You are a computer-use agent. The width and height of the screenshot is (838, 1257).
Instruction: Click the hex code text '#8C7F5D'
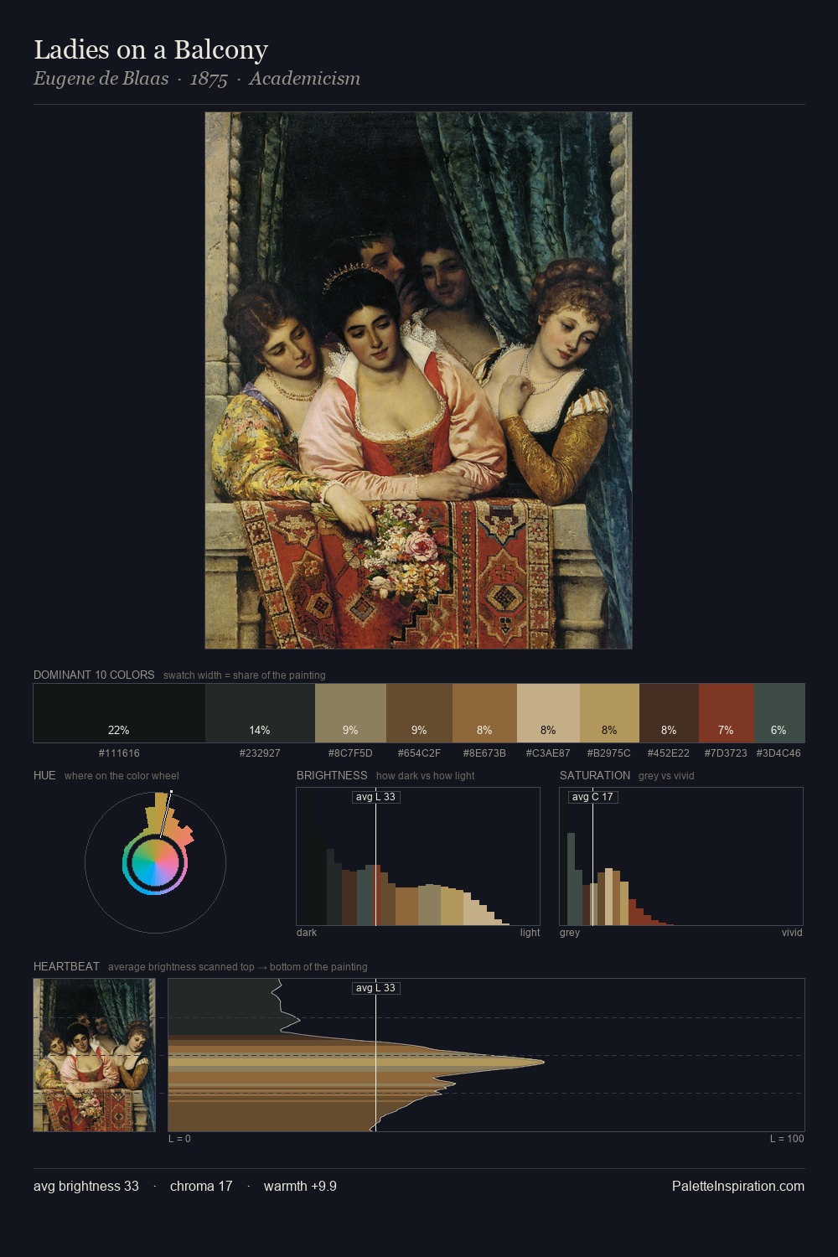coord(350,753)
